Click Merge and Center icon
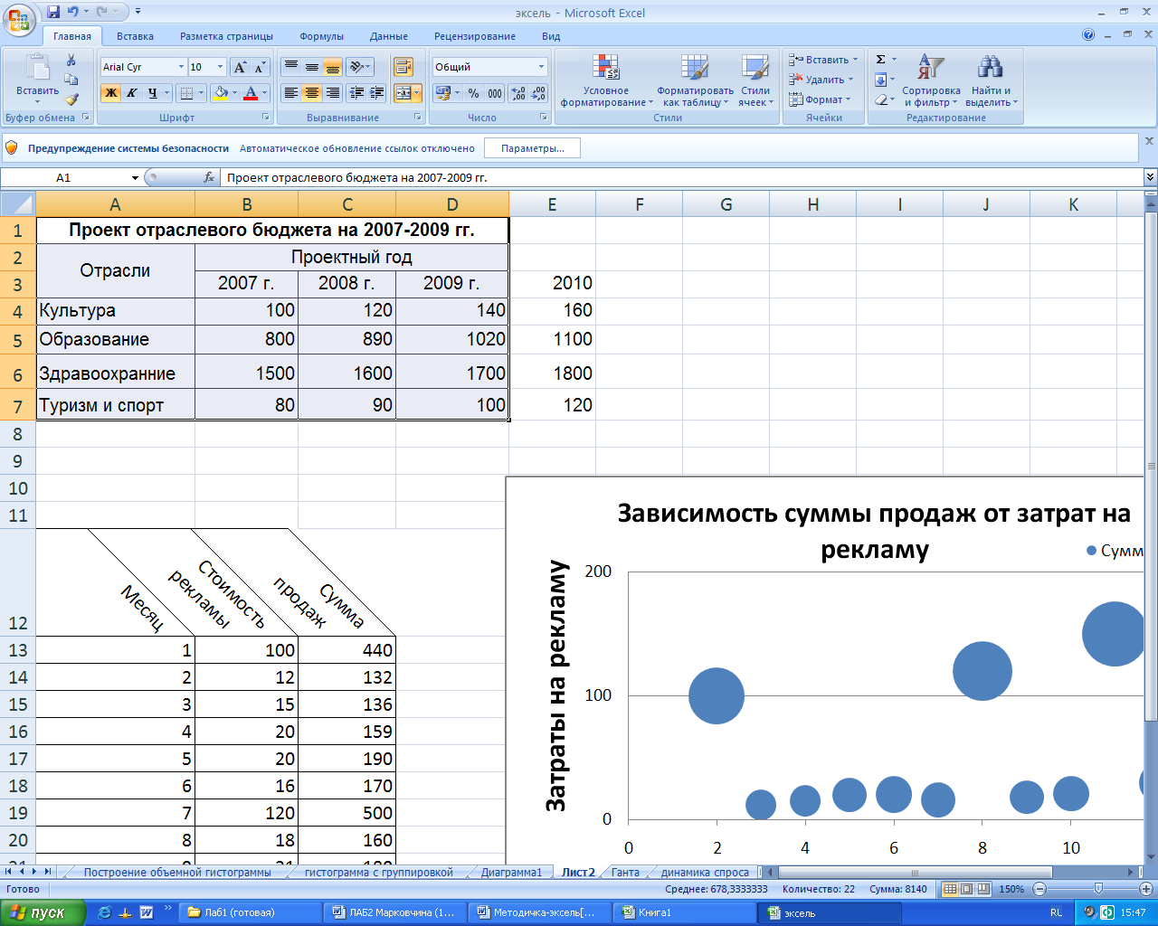The height and width of the screenshot is (926, 1158). click(x=403, y=92)
